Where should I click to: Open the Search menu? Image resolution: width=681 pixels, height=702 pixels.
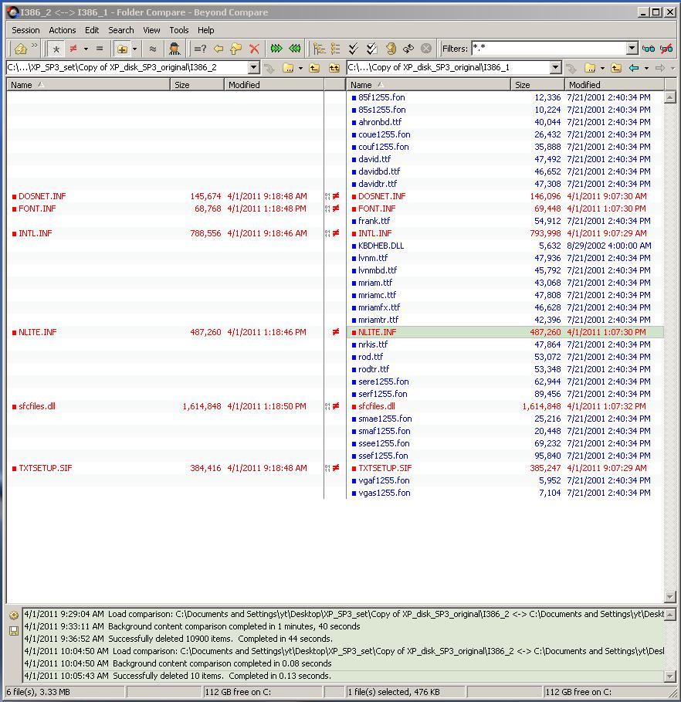pos(121,30)
